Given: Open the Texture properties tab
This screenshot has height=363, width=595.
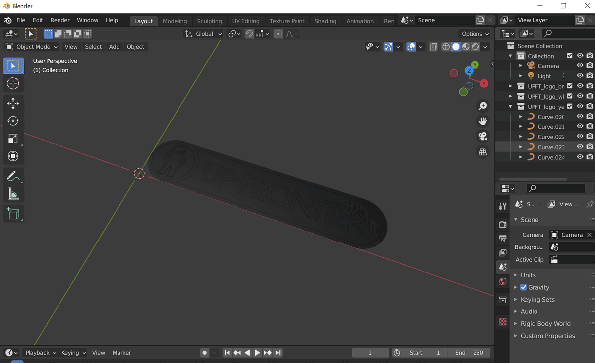Looking at the screenshot, I should click(x=503, y=322).
